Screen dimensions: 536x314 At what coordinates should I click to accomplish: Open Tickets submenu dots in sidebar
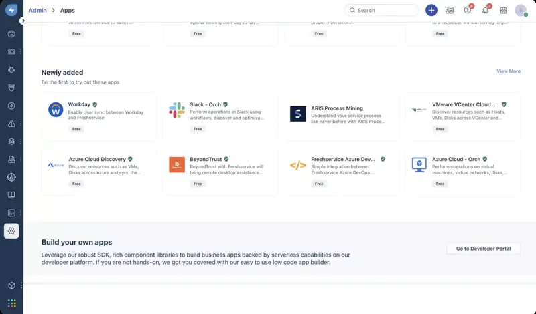[x=21, y=52]
